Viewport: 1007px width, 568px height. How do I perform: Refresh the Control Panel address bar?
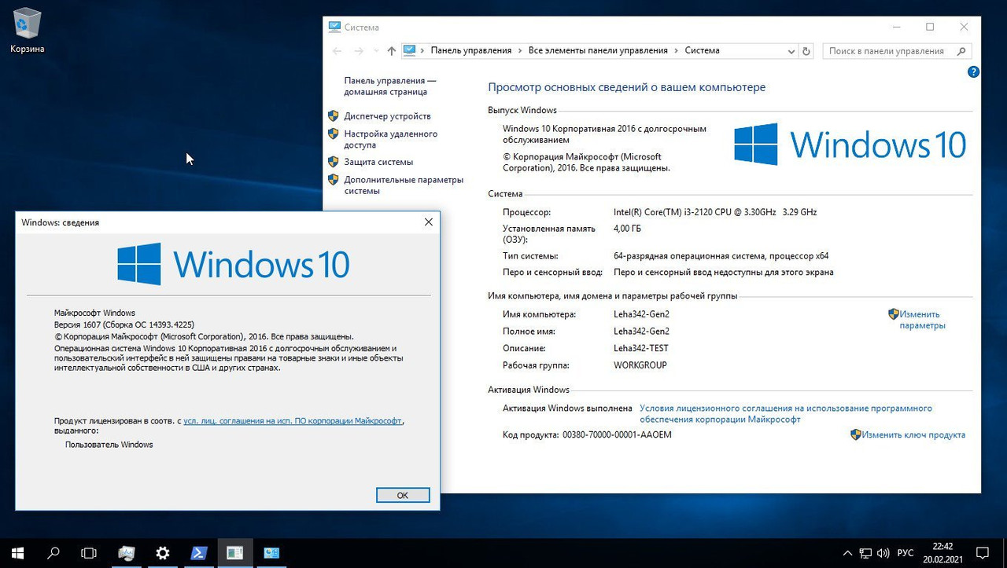pos(806,51)
